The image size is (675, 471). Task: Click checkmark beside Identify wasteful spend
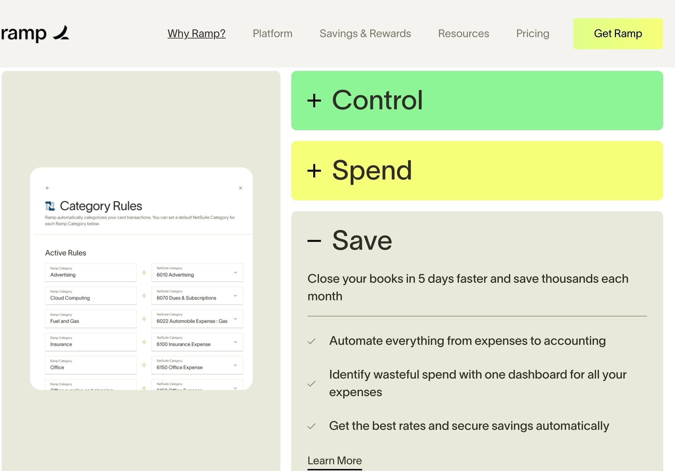pyautogui.click(x=312, y=384)
